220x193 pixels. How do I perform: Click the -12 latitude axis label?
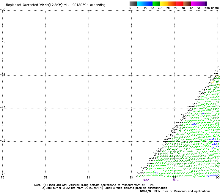[x=3, y=42]
